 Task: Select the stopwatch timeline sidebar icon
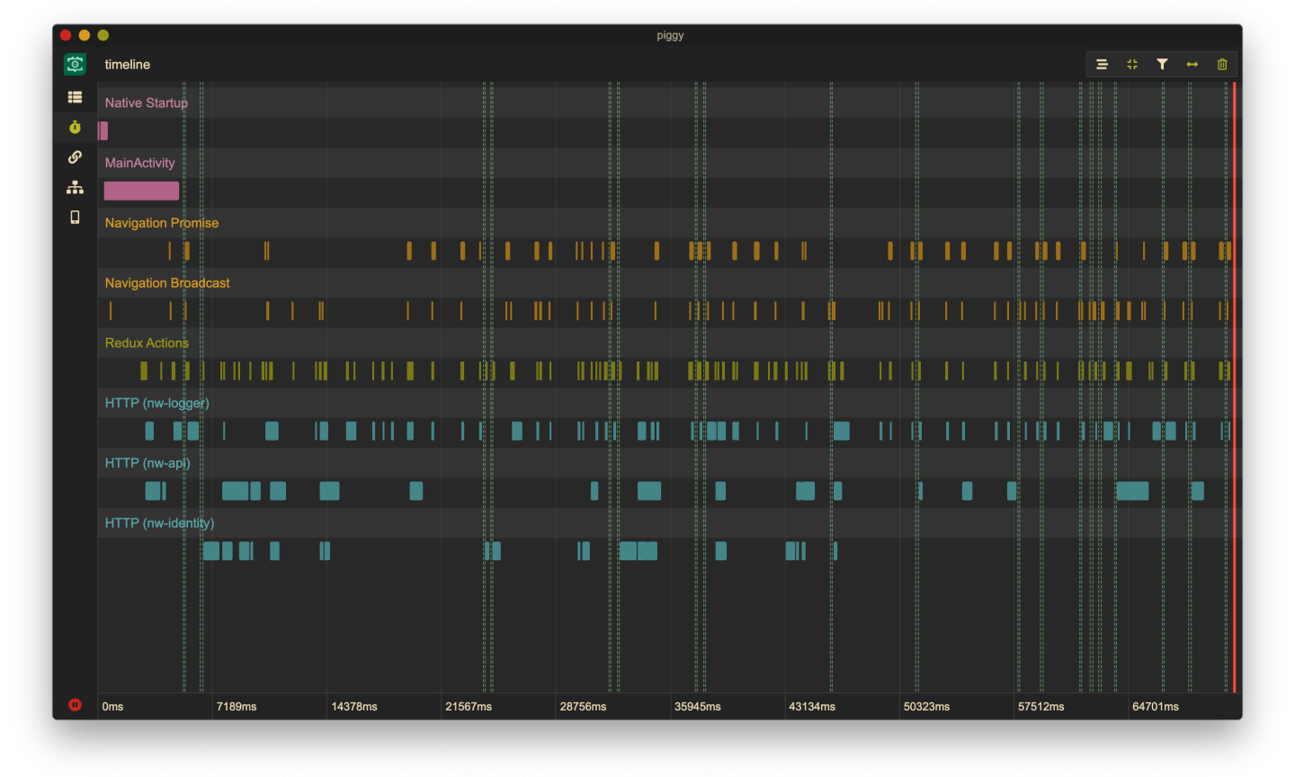tap(75, 127)
